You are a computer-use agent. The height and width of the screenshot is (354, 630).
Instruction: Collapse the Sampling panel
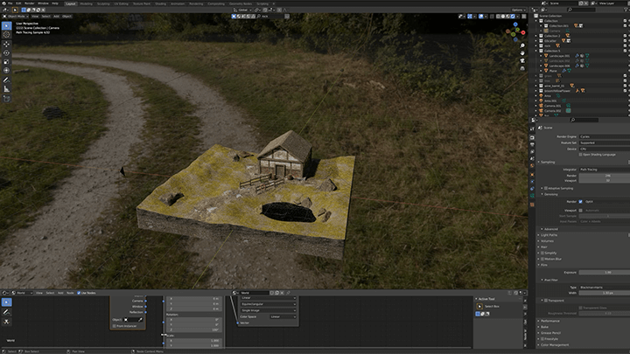pyautogui.click(x=547, y=163)
